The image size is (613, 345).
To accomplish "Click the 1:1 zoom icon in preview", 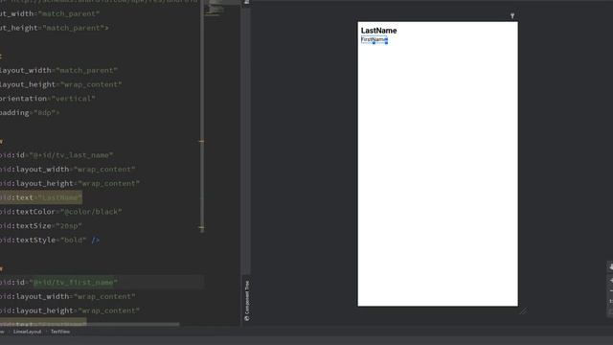I will tap(611, 301).
